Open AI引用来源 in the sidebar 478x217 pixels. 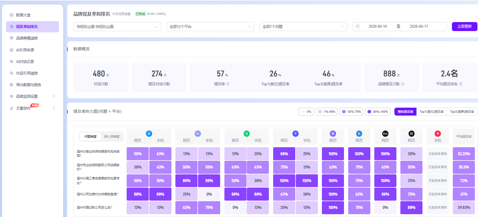point(32,50)
